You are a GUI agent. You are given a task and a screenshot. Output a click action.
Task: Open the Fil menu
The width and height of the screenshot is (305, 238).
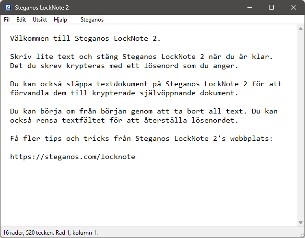7,20
